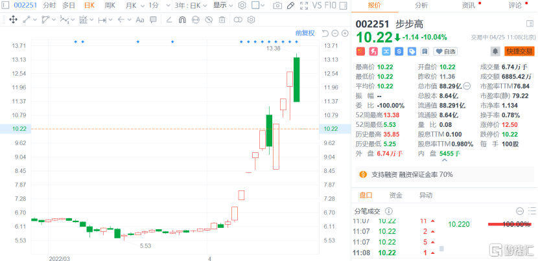The width and height of the screenshot is (538, 261).
Task: Select the Aa text annotation tool
Action: (x=139, y=19)
